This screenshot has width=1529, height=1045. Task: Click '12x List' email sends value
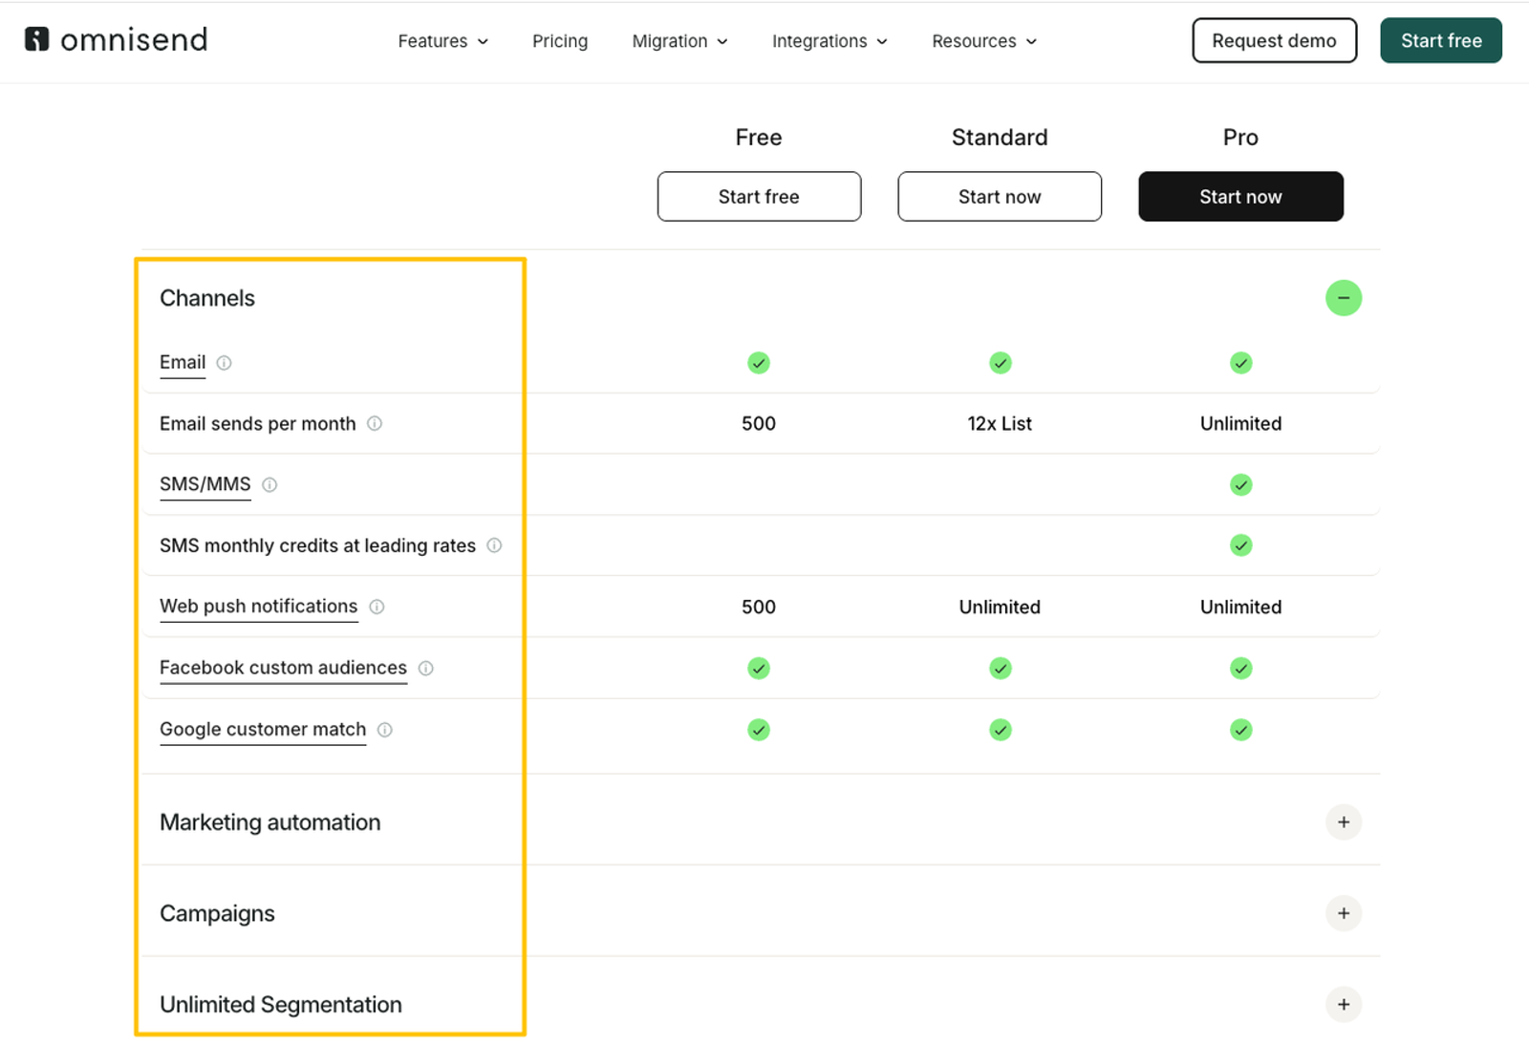1000,423
